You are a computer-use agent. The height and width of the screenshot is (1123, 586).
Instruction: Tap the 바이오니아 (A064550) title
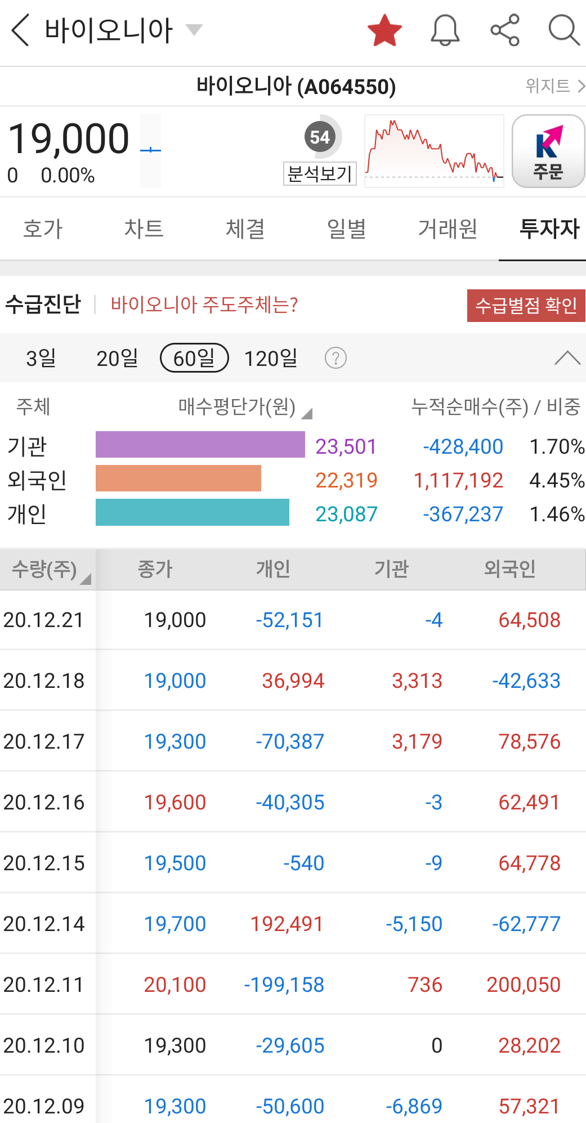(296, 86)
